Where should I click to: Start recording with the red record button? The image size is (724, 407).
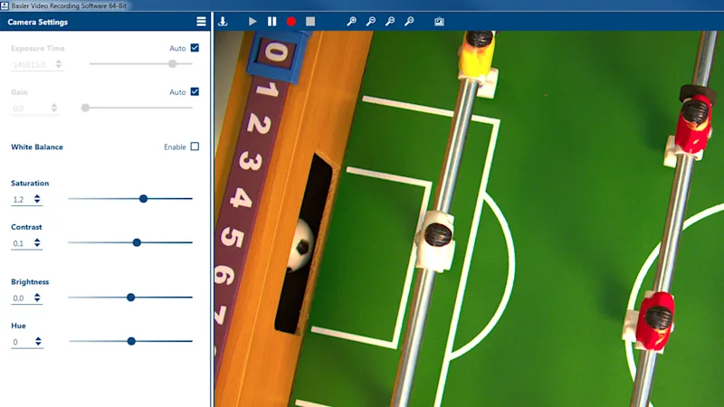coord(291,21)
